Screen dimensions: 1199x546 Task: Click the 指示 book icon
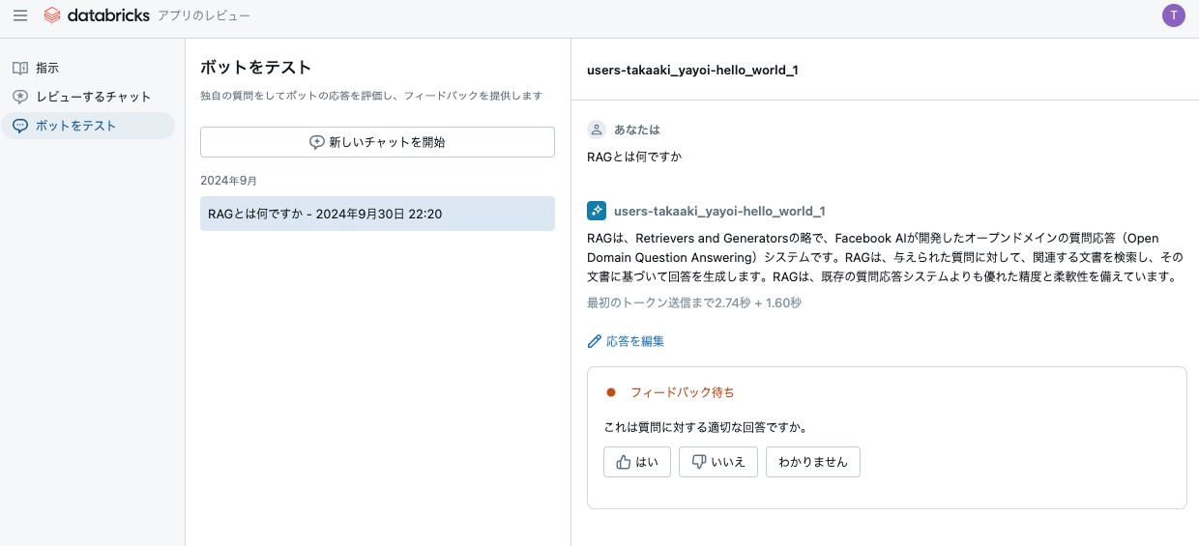tap(20, 69)
